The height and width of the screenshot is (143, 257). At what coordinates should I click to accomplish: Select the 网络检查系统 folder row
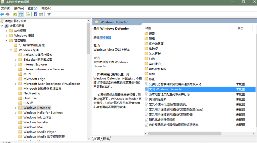tap(158, 69)
